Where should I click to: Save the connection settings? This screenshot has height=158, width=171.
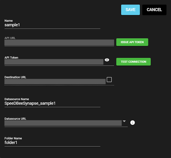click(x=130, y=10)
